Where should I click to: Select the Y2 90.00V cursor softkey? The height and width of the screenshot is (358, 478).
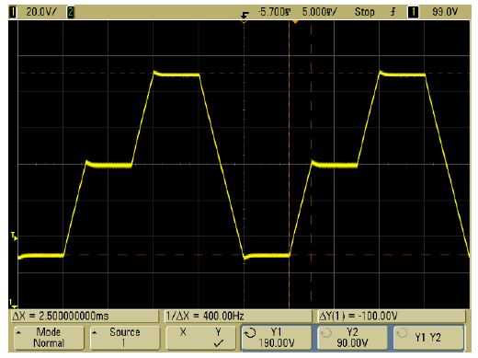point(352,338)
